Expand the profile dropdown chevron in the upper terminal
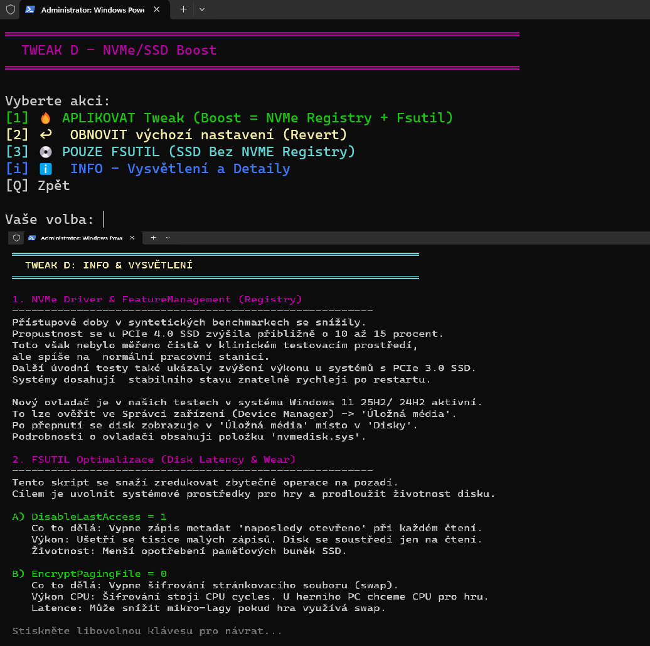 pyautogui.click(x=201, y=9)
